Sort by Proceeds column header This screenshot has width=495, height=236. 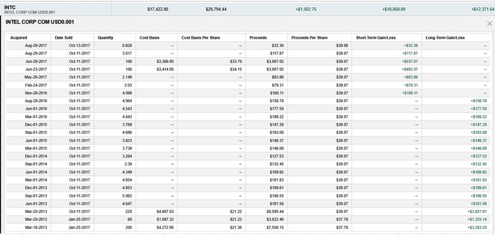click(x=258, y=38)
